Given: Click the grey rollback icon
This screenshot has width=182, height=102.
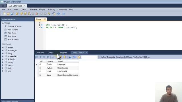Looking at the screenshot, I should 45,14.
